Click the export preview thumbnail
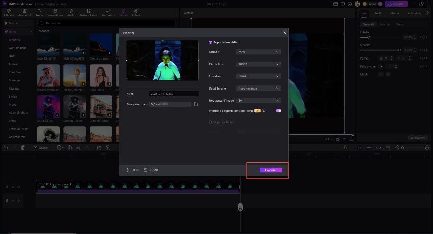433x234 pixels. tap(163, 61)
